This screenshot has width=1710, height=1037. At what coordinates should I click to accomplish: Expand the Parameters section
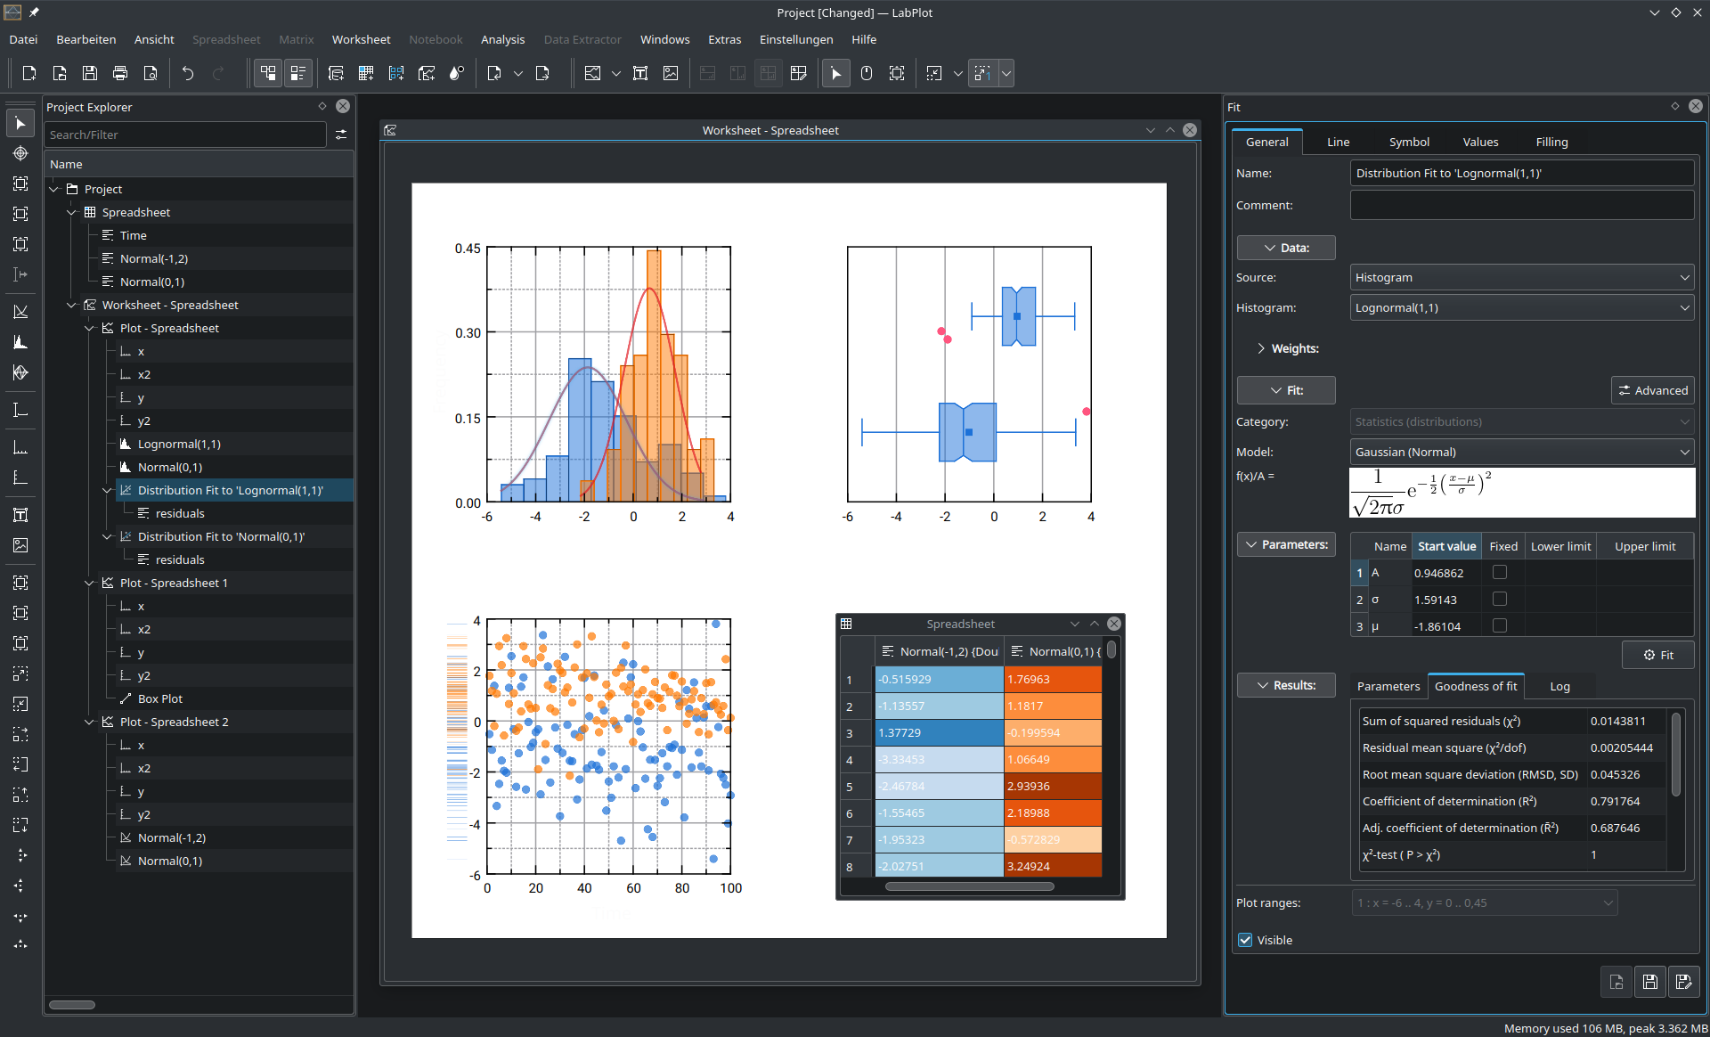point(1287,543)
